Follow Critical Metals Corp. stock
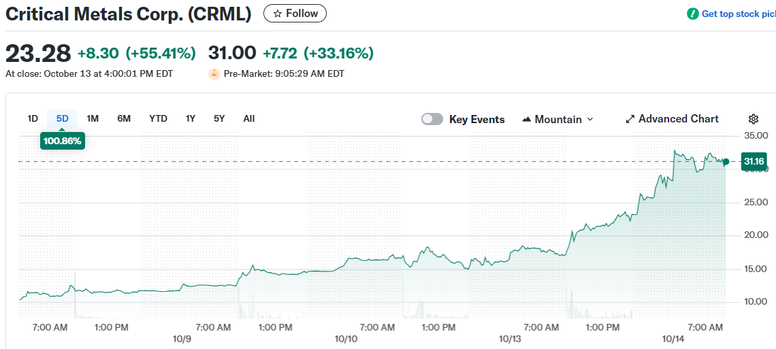 point(295,14)
